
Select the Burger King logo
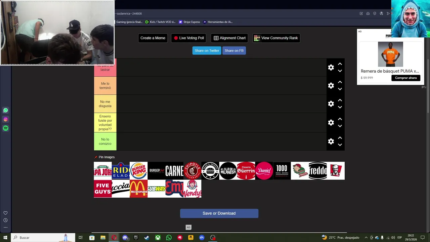[138, 171]
